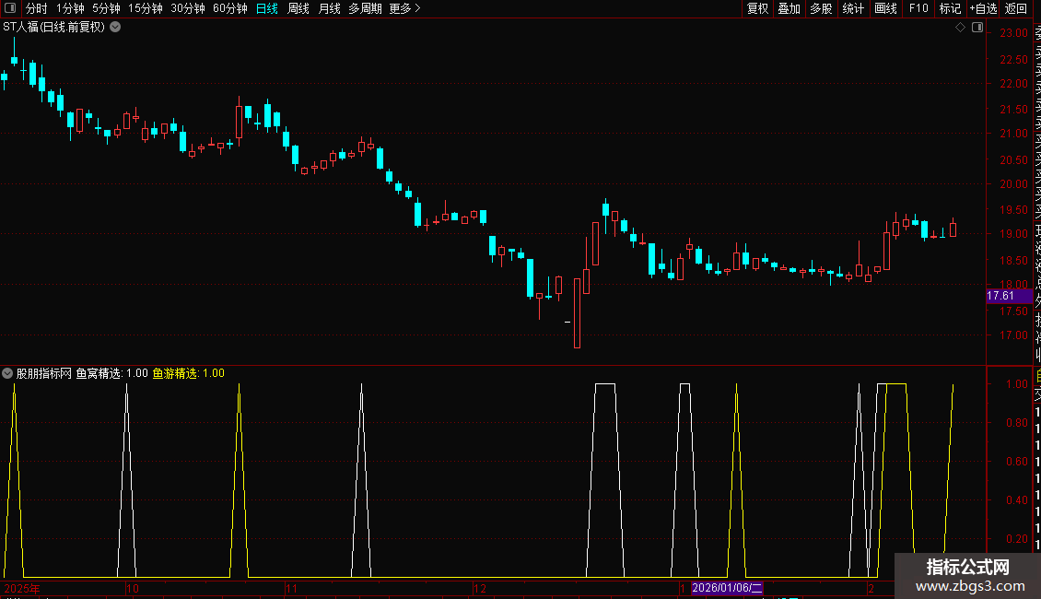
Task: Open the 多股 multi-stock view
Action: [x=821, y=8]
